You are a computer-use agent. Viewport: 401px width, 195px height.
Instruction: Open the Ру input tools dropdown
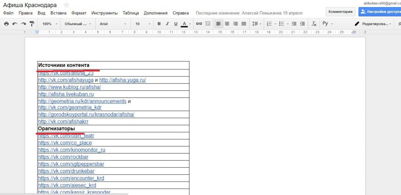tap(328, 24)
